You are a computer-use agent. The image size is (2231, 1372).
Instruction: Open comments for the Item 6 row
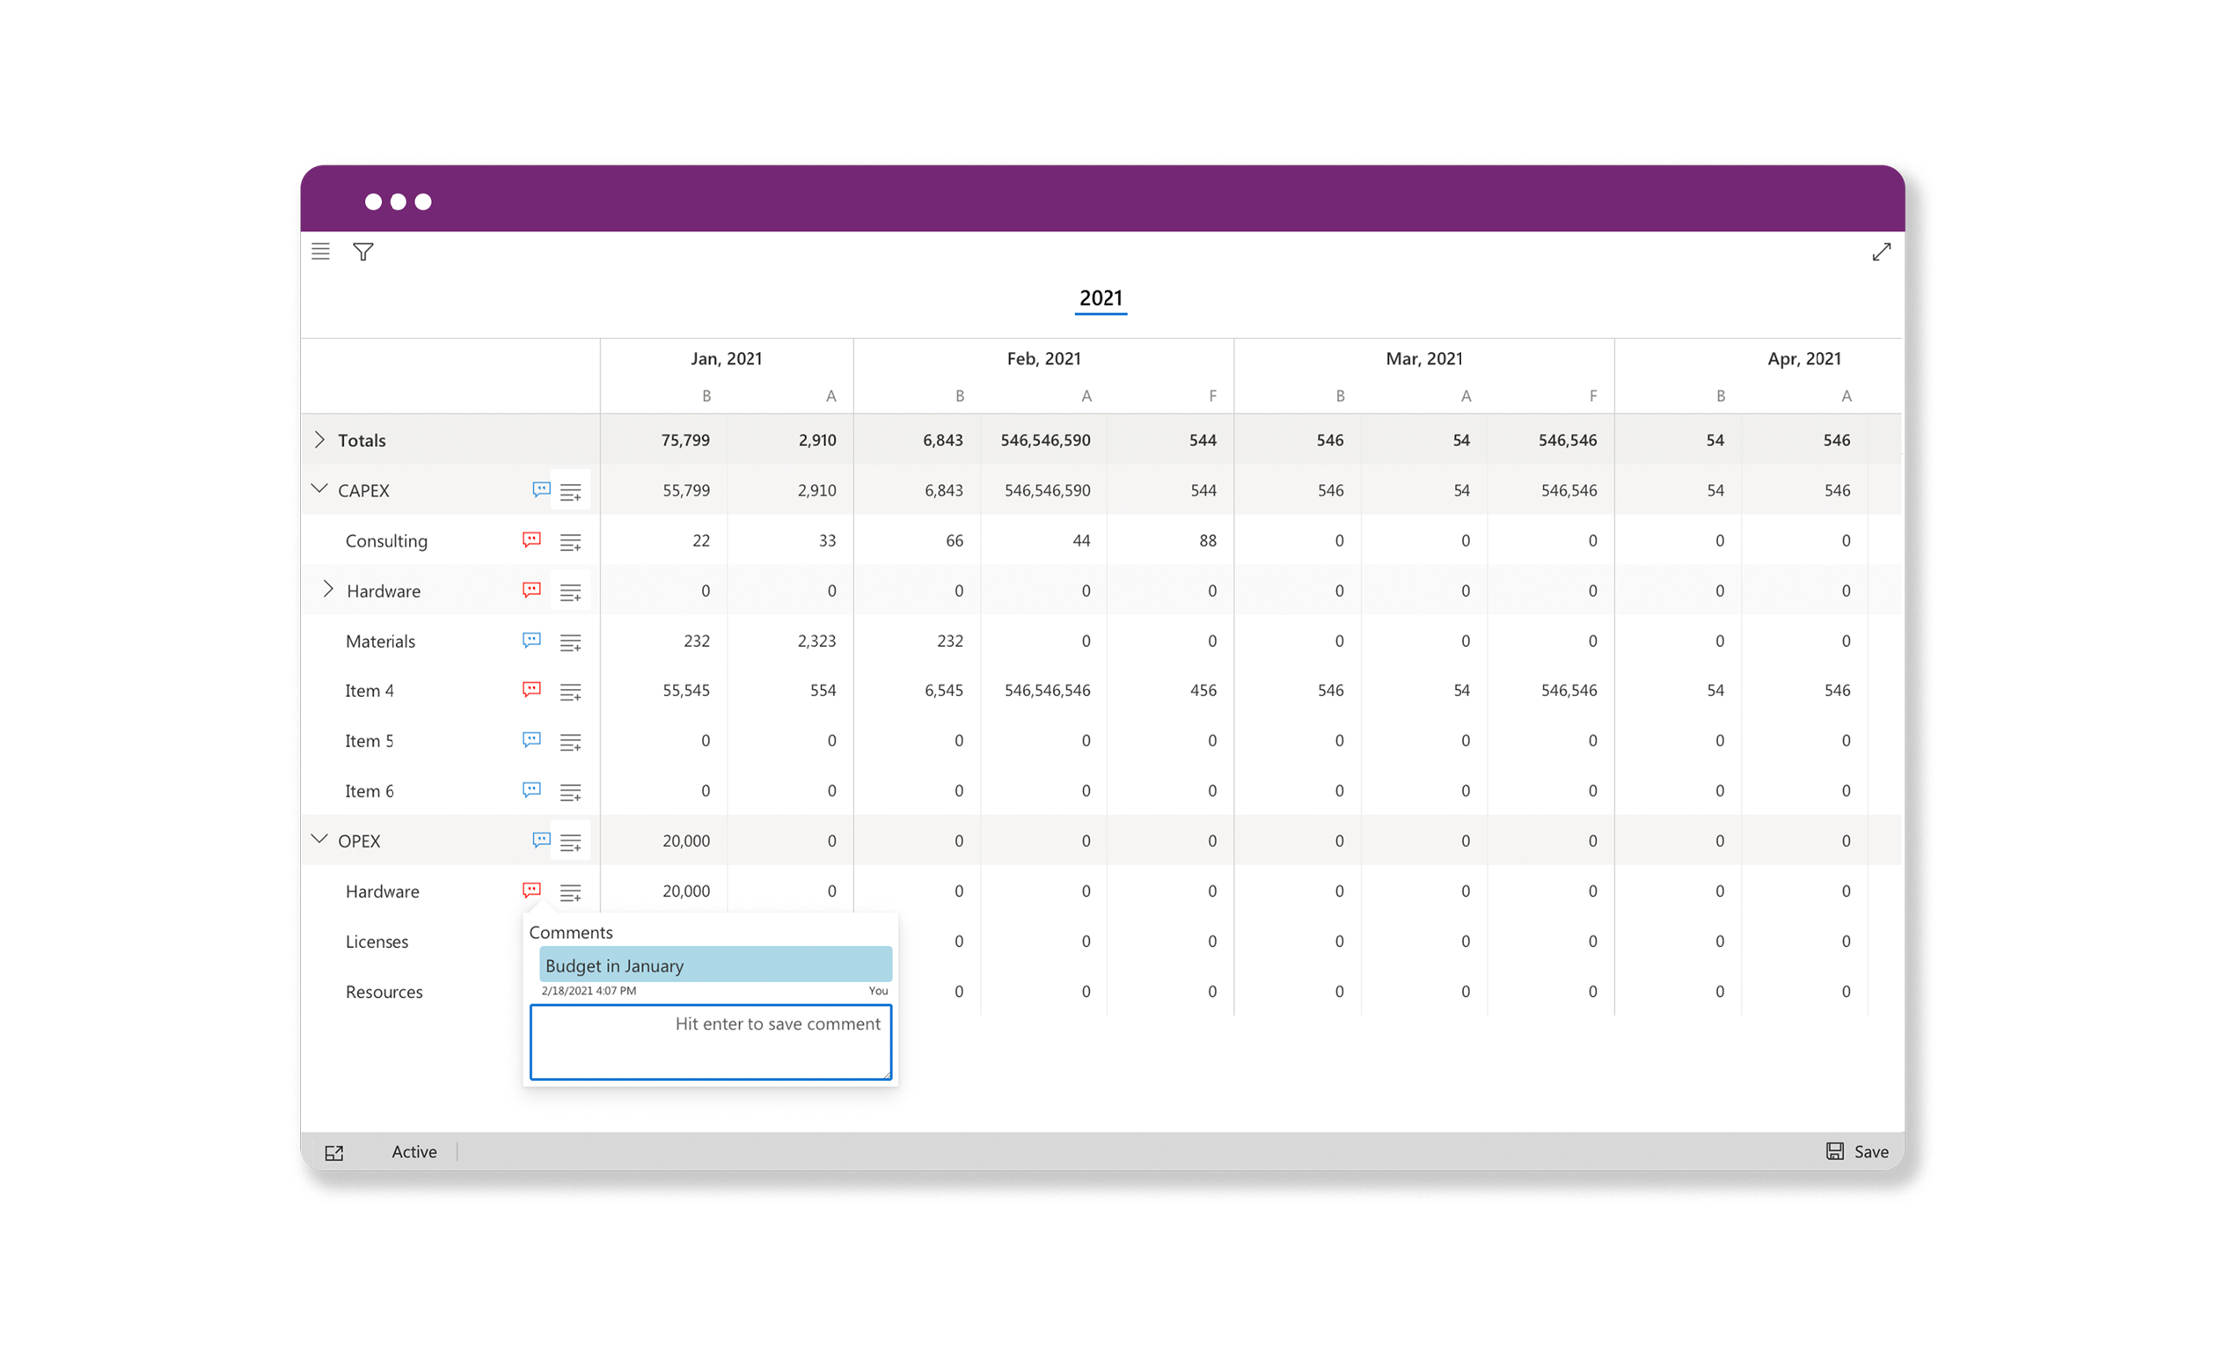coord(530,790)
